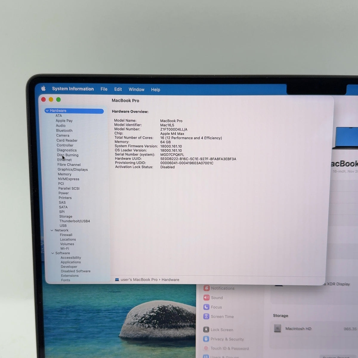Select SATA in the sidebar
Screen dimensions: 358x358
click(63, 207)
